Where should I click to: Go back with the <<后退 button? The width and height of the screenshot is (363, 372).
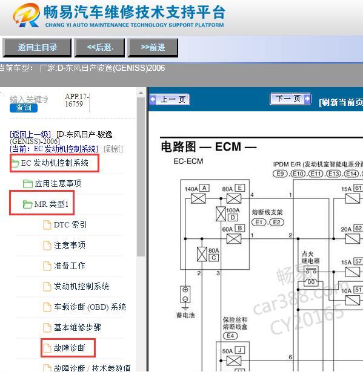point(99,47)
